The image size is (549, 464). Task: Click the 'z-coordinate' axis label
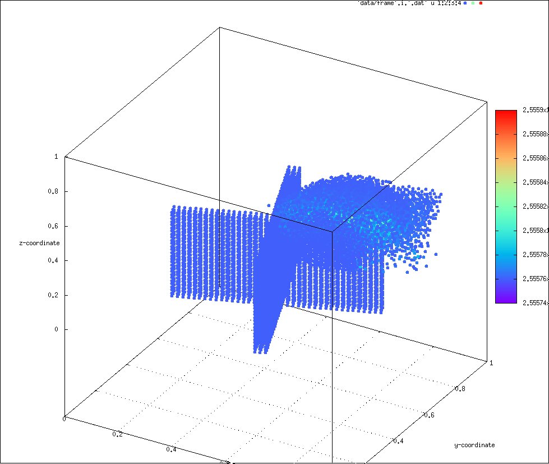(38, 242)
